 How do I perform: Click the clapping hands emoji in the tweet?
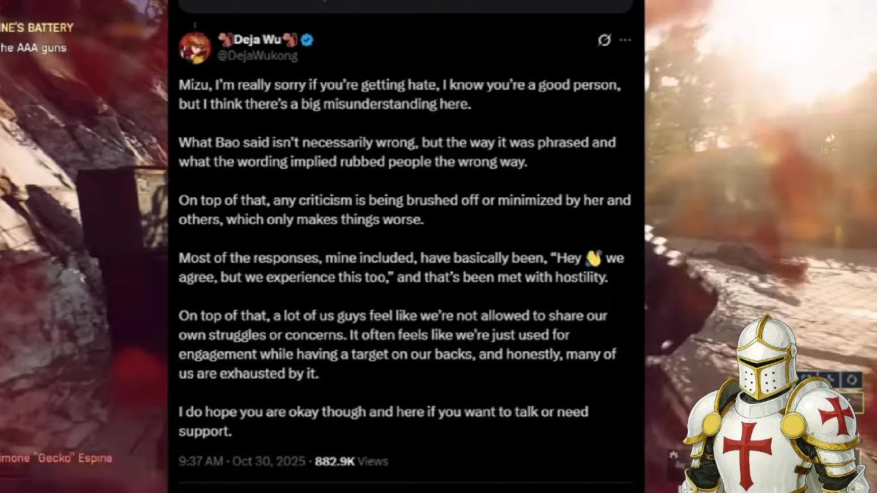click(x=593, y=258)
